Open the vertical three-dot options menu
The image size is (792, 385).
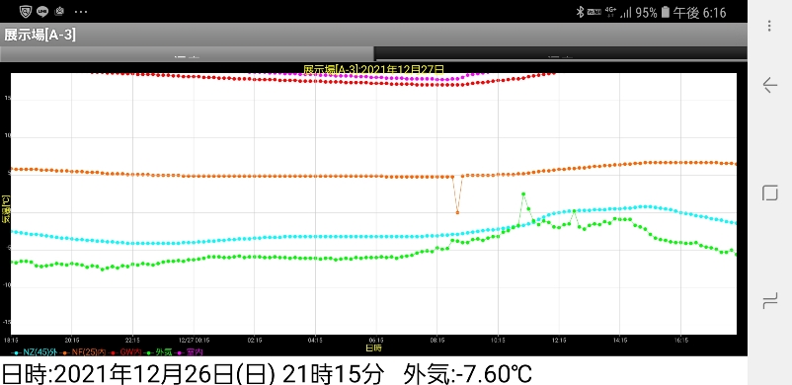pos(769,26)
